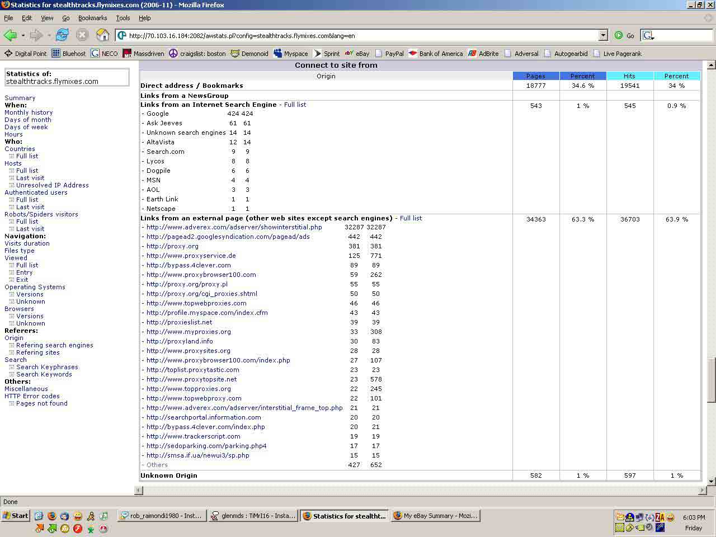The image size is (716, 537).
Task: Open Full list of search engine links
Action: (x=295, y=105)
